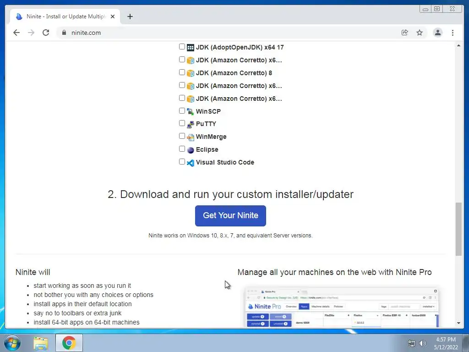Viewport: 469px width, 352px height.
Task: Tick the PuTTY checkbox
Action: click(182, 123)
